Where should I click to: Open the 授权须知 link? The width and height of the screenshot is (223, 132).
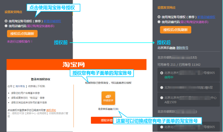click(51, 110)
